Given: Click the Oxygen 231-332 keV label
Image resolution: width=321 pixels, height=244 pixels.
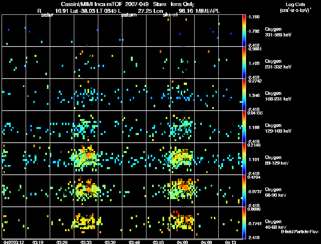Looking at the screenshot, I should 278,64.
